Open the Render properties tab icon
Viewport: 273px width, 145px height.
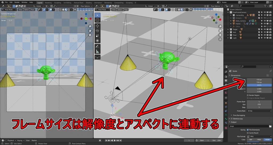click(x=226, y=76)
